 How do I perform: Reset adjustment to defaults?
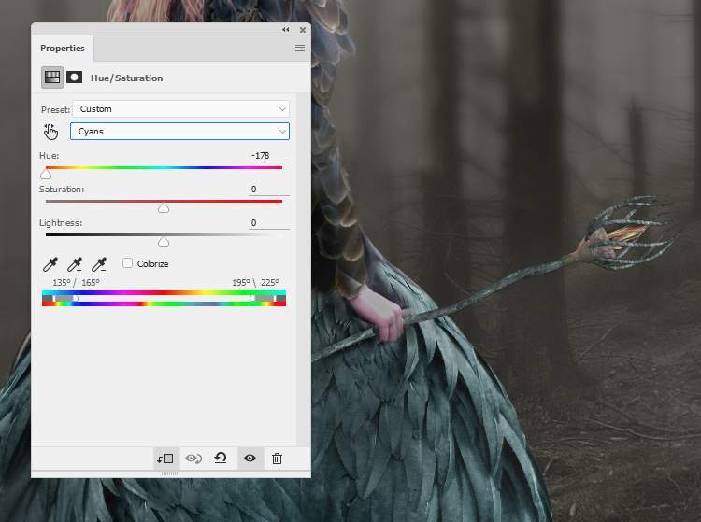[221, 458]
